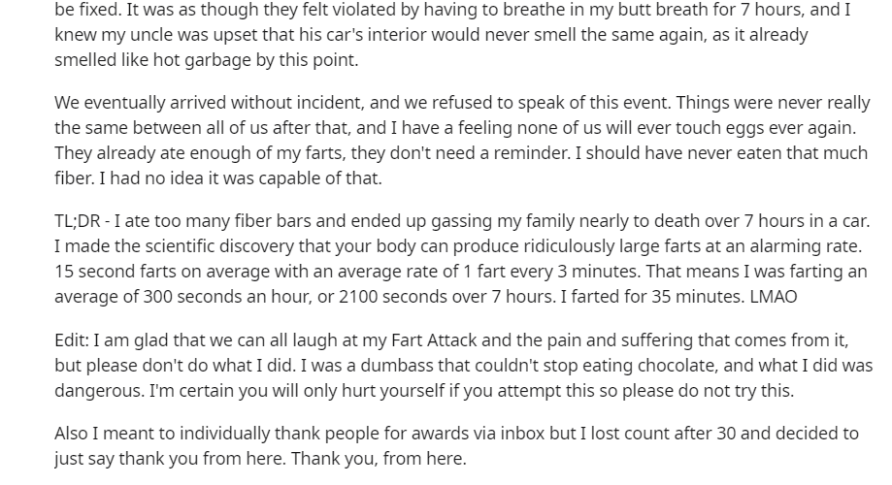Click the words "Thank you, from here."
892x485 pixels.
coord(379,458)
